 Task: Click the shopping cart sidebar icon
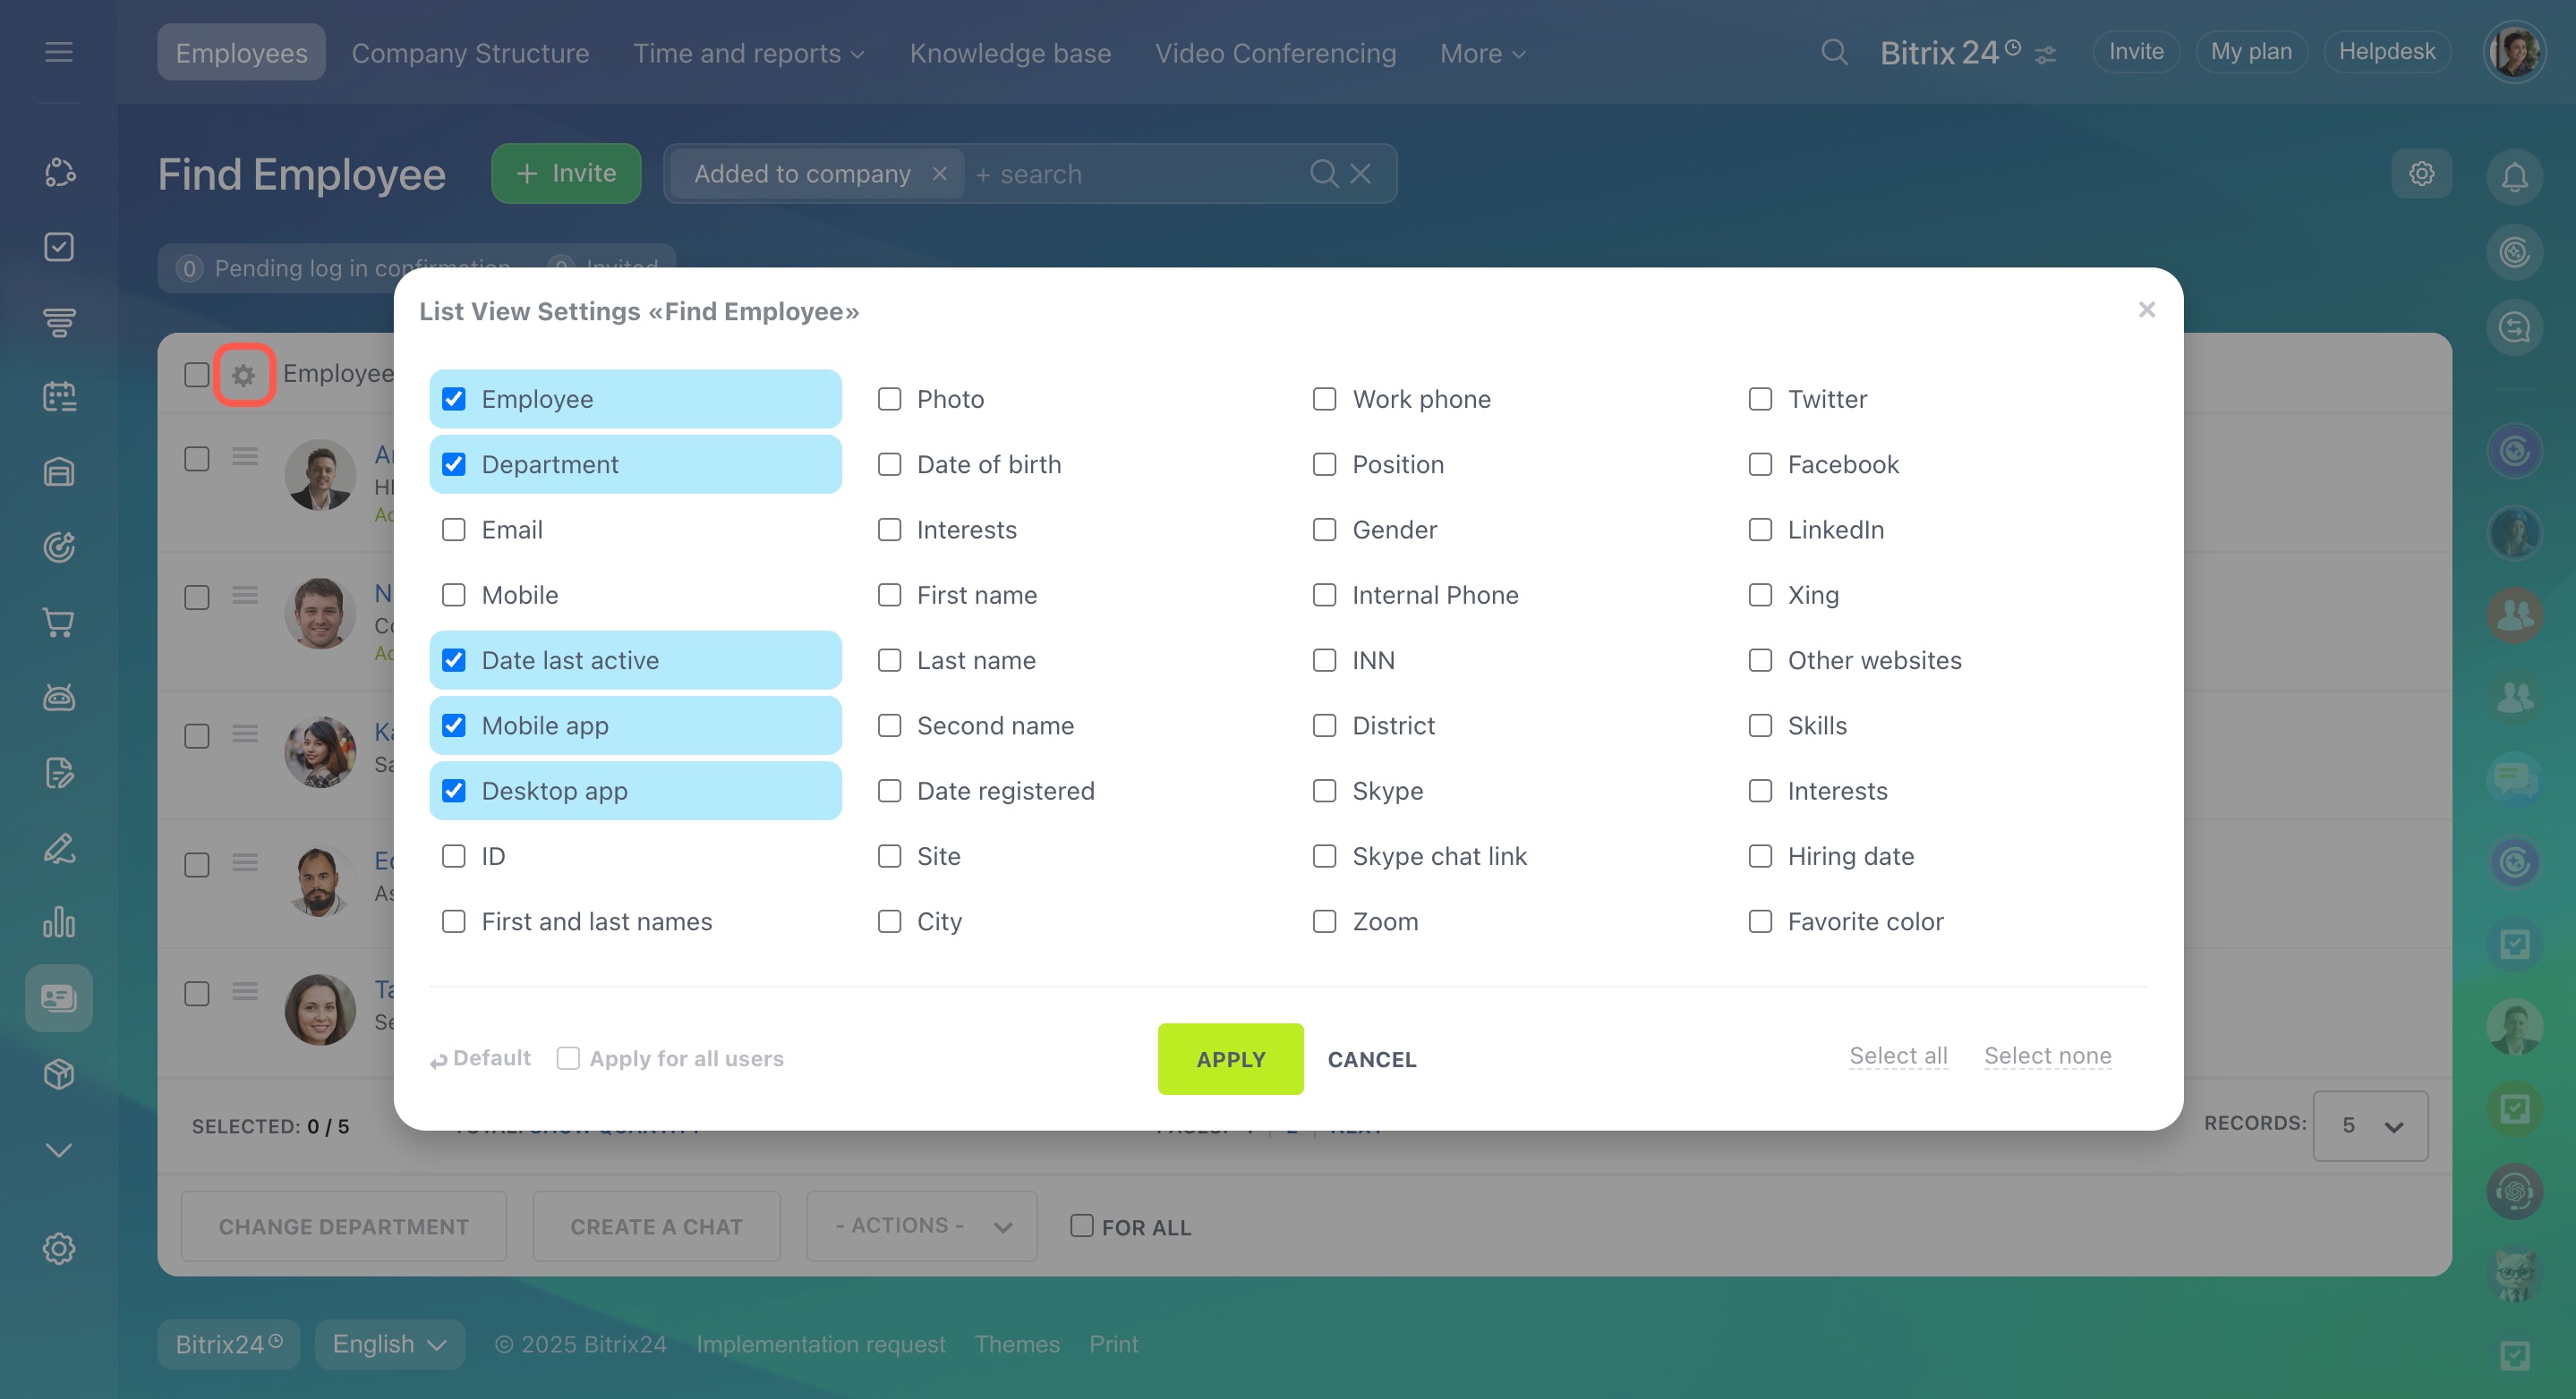pyautogui.click(x=59, y=623)
